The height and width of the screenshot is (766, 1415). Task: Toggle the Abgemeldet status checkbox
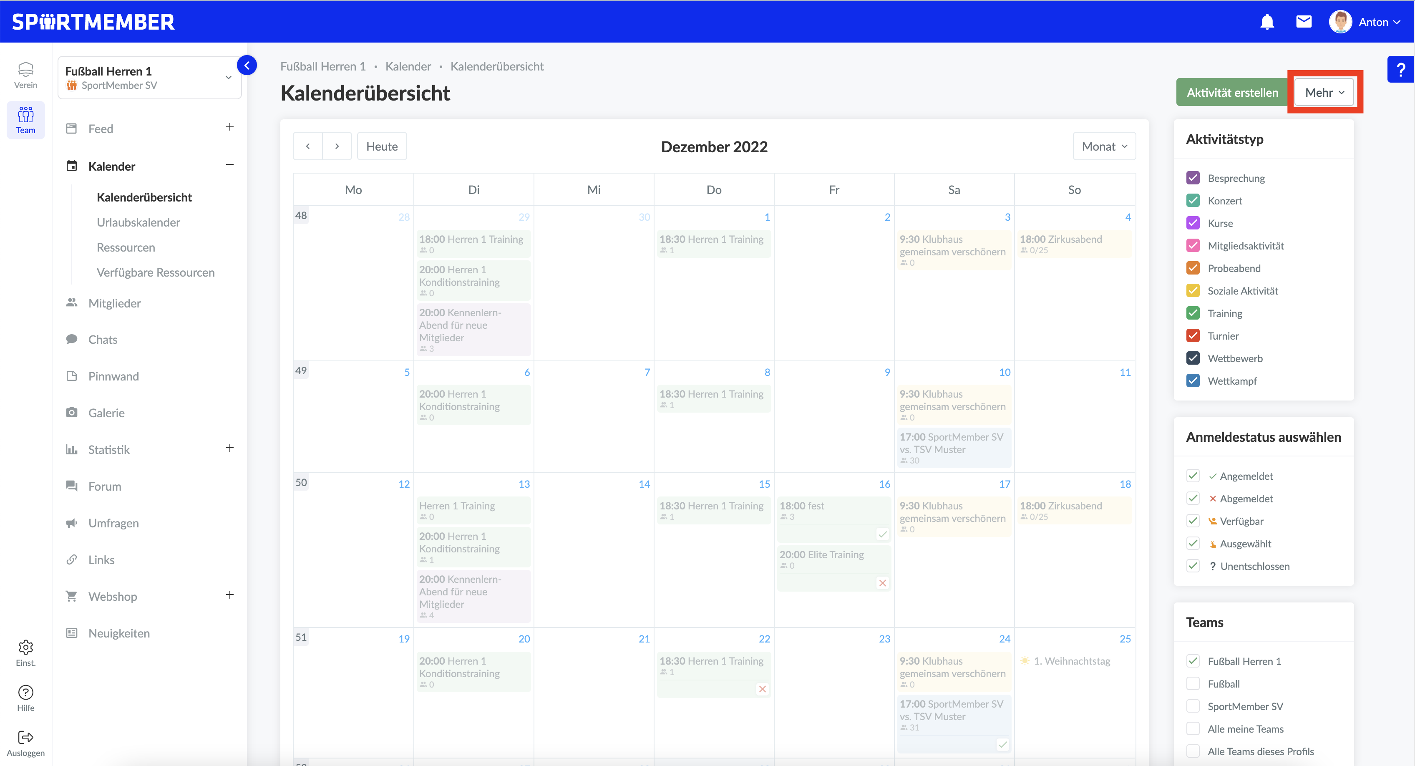[1193, 499]
